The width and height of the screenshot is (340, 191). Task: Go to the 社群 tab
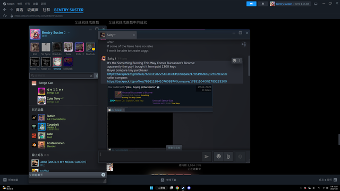click(x=46, y=10)
